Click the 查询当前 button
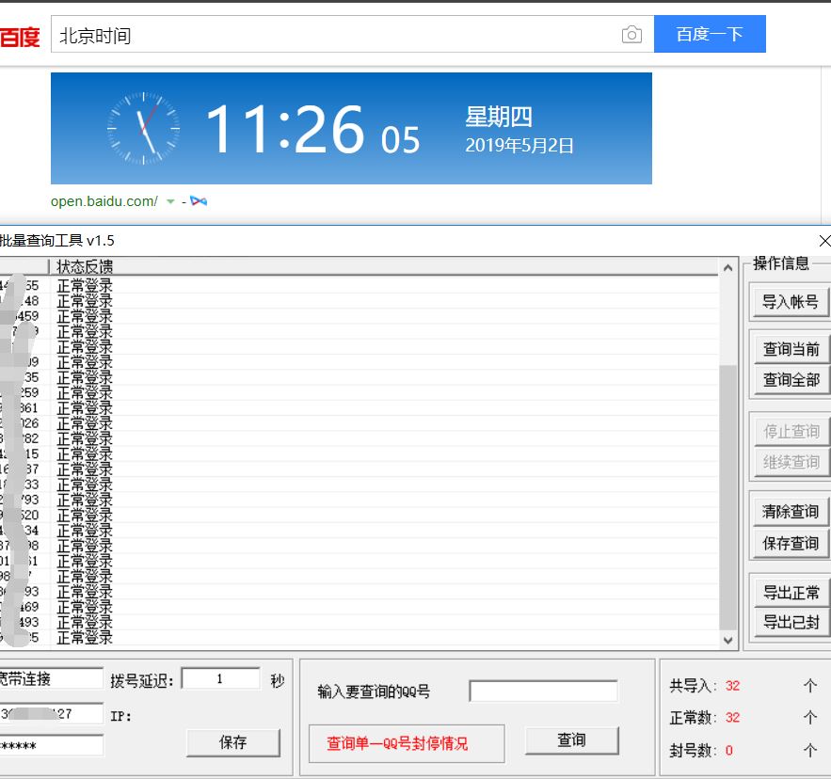This screenshot has height=779, width=831. pos(791,349)
